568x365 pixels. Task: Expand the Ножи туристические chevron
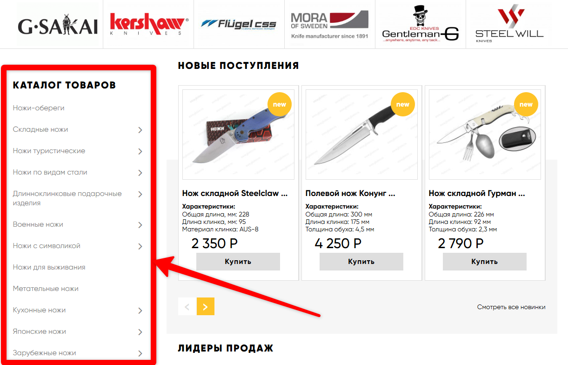(140, 151)
